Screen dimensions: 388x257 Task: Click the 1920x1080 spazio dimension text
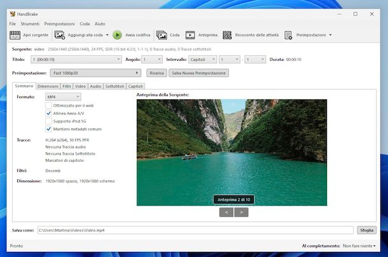click(x=80, y=181)
